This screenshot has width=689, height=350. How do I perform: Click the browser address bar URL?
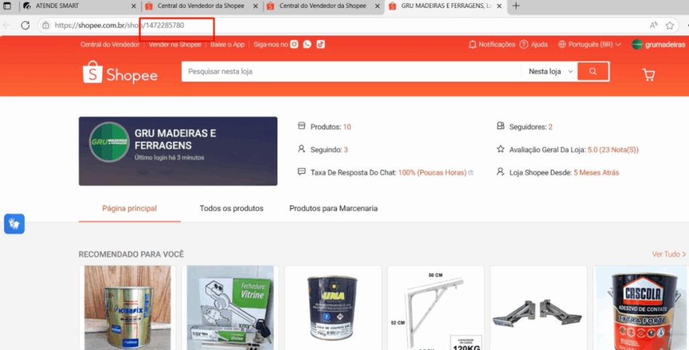[x=120, y=26]
